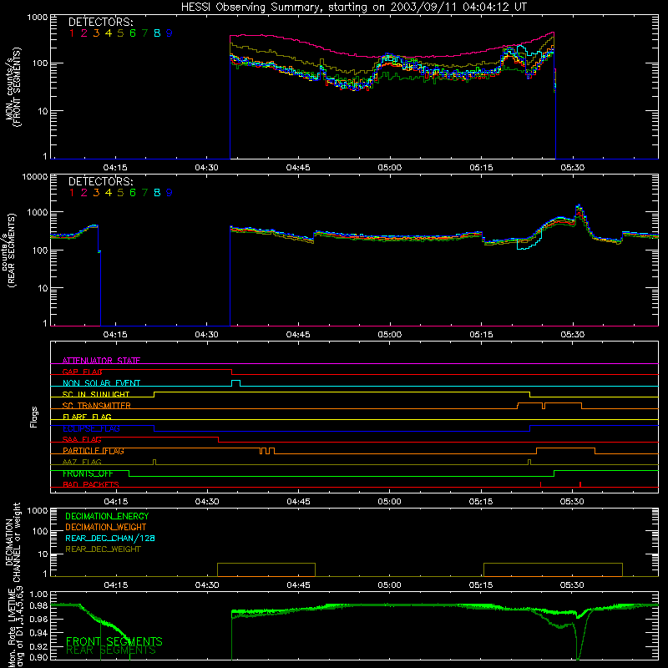Screen dimensions: 668x668
Task: Click the DECIMATION CHANNEL or weight axis title
Action: [x=13, y=542]
